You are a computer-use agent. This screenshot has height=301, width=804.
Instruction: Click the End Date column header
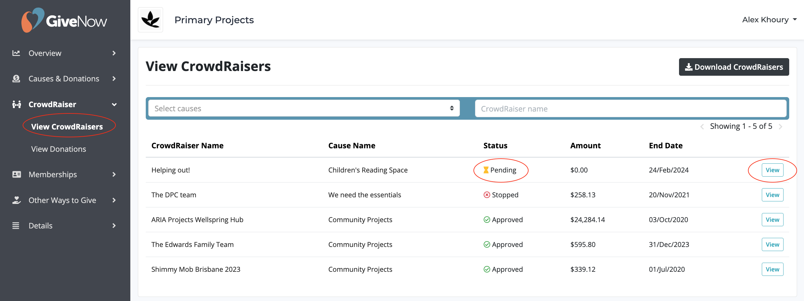(x=666, y=145)
